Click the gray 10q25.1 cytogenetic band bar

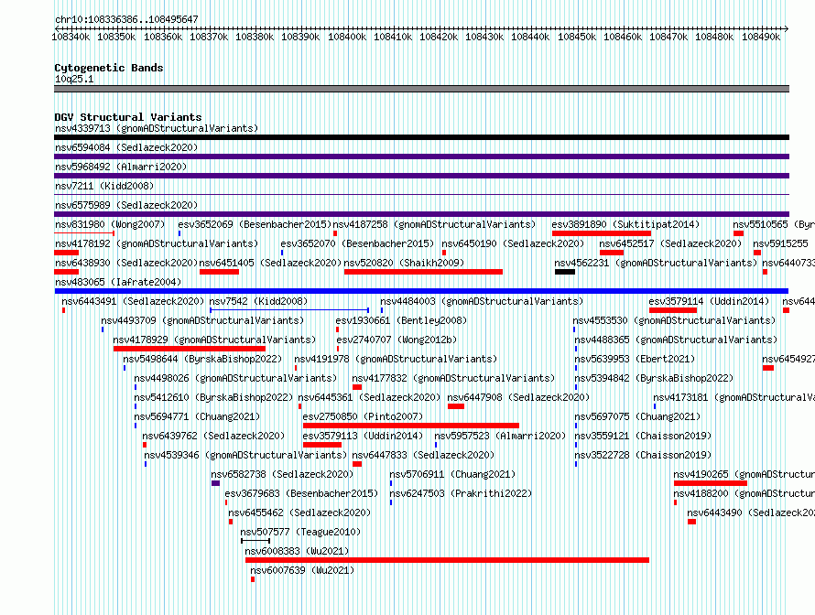coord(421,89)
